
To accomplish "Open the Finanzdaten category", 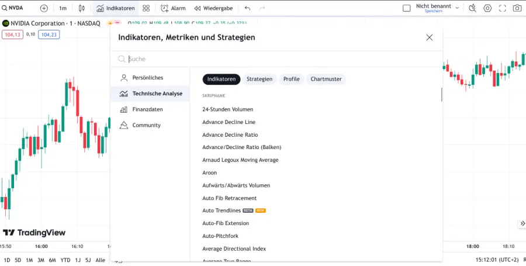I will [150, 109].
